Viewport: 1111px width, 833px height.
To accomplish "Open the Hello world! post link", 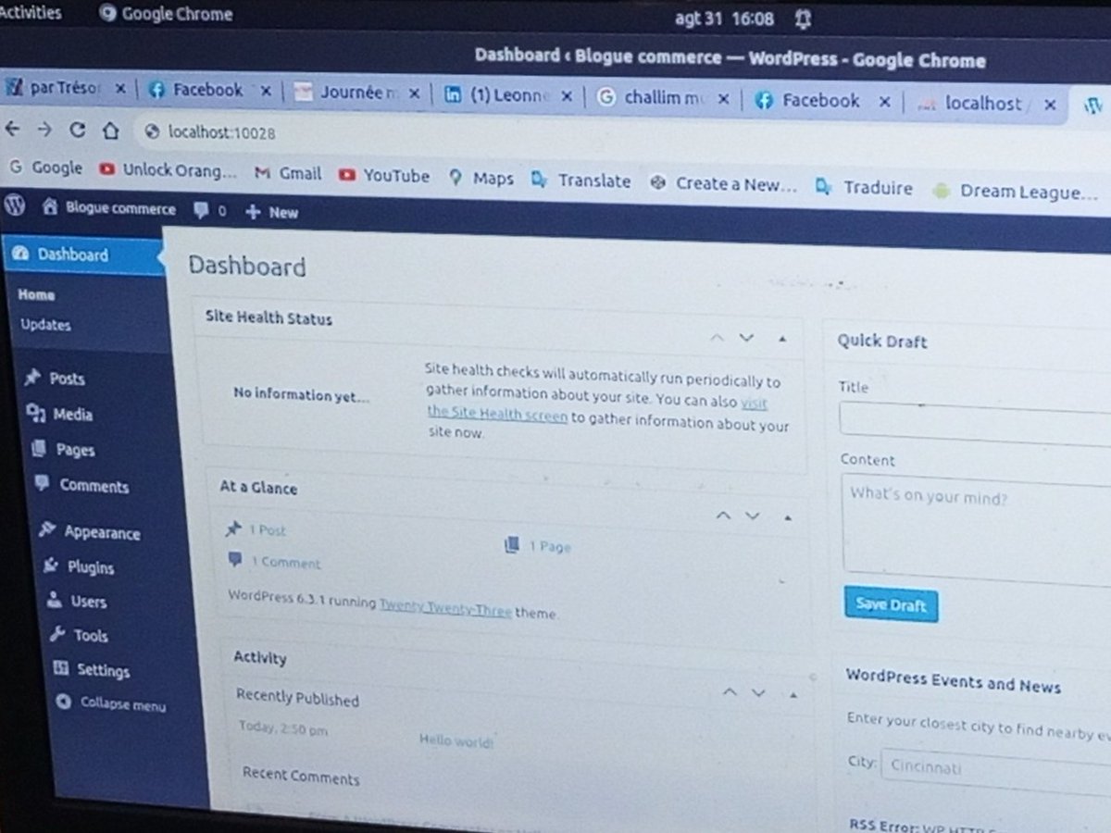I will point(456,740).
